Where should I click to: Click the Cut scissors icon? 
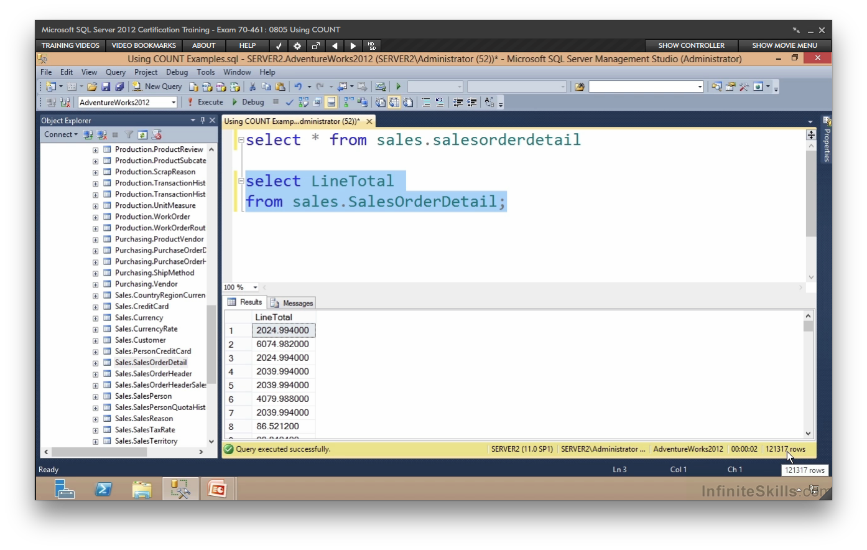coord(252,86)
